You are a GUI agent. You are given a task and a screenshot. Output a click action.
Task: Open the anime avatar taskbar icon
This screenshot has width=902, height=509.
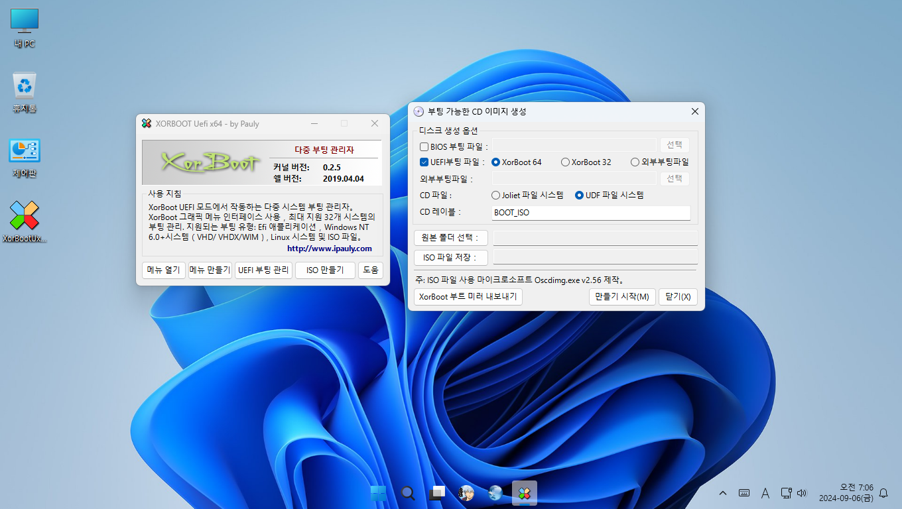click(x=466, y=493)
